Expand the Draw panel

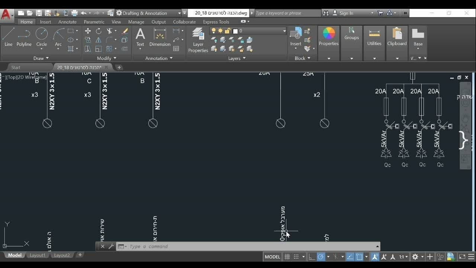(x=41, y=58)
